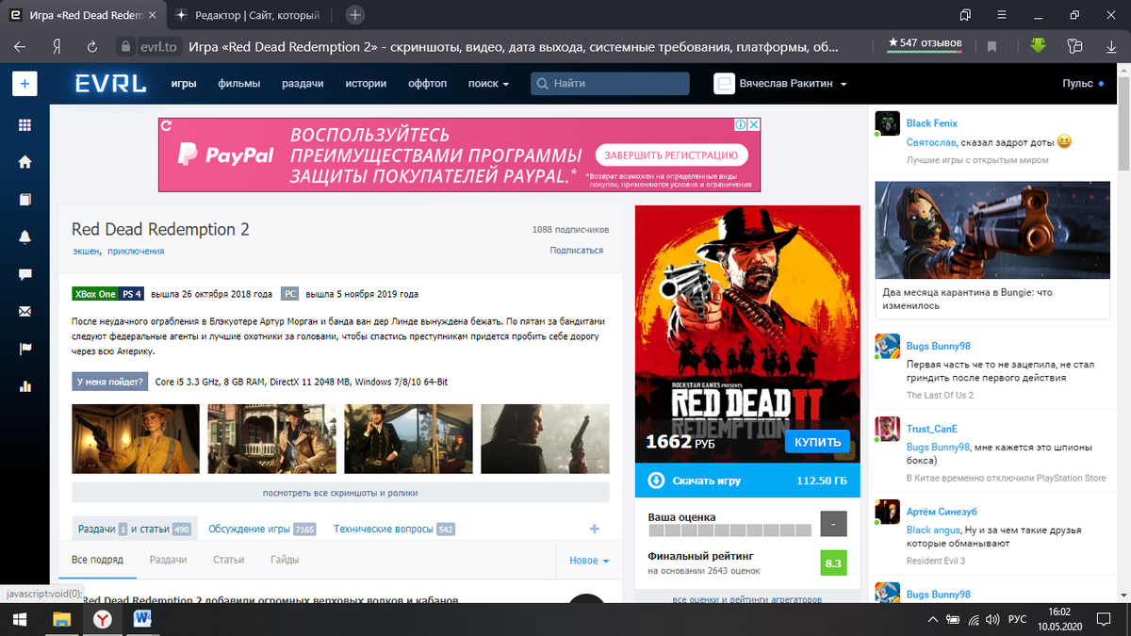Click the 547 отзывов reviews badge
Viewport: 1131px width, 636px height.
925,43
